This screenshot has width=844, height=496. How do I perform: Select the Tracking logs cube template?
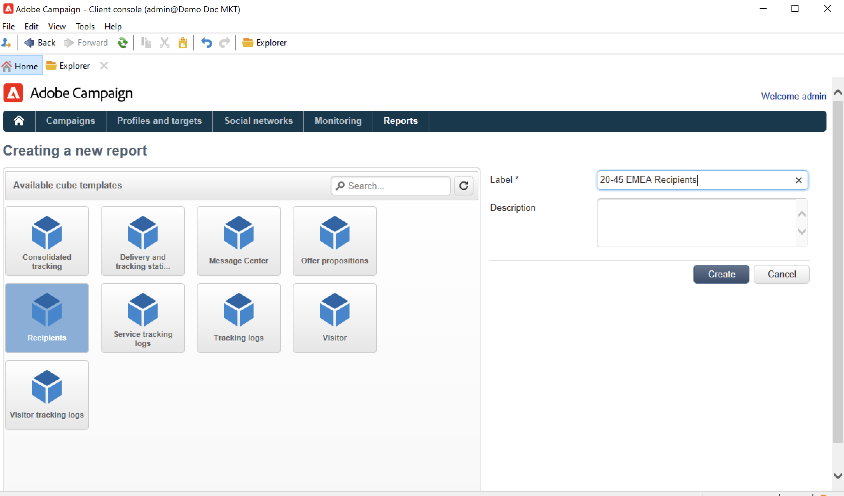(x=238, y=318)
